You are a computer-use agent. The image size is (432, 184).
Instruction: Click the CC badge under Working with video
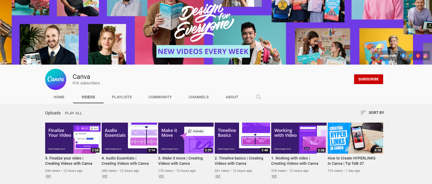tap(274, 177)
